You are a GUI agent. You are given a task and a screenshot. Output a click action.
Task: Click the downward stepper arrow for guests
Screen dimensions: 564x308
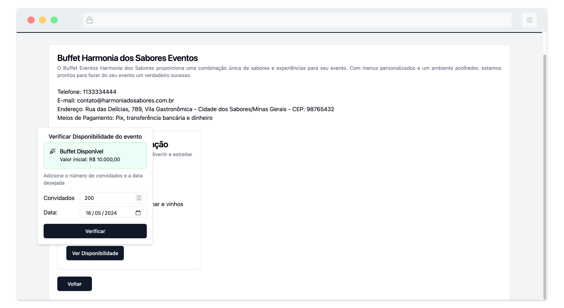point(139,199)
